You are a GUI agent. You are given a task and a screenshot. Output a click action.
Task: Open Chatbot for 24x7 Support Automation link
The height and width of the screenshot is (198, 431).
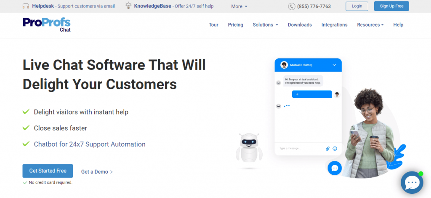[90, 144]
